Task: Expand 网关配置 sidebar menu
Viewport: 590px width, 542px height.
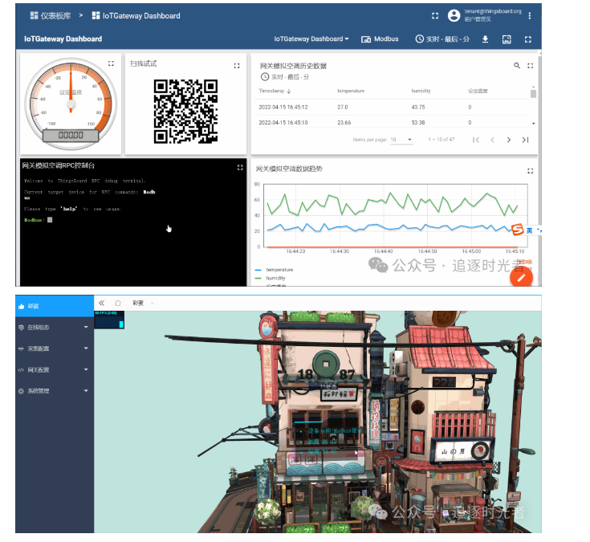Action: pos(55,369)
